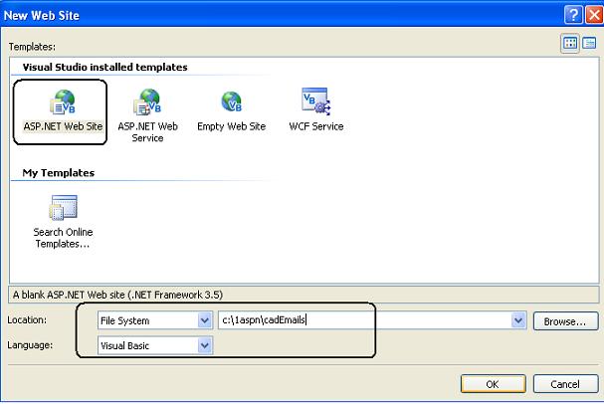Click the WCF Service label
The height and width of the screenshot is (404, 604).
click(316, 126)
